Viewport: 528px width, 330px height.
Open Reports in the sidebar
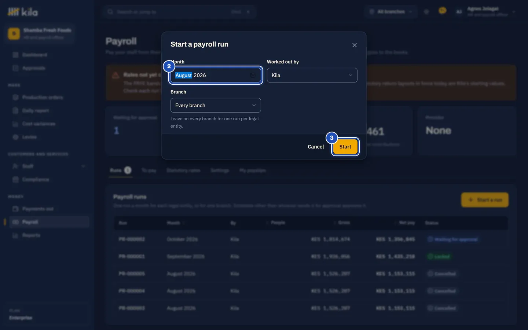48,235
